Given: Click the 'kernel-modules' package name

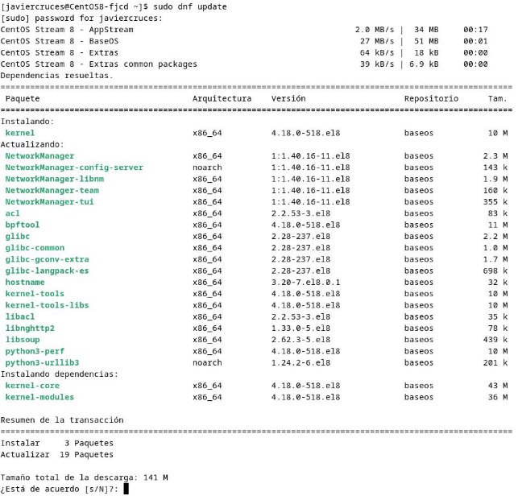Looking at the screenshot, I should coord(39,397).
